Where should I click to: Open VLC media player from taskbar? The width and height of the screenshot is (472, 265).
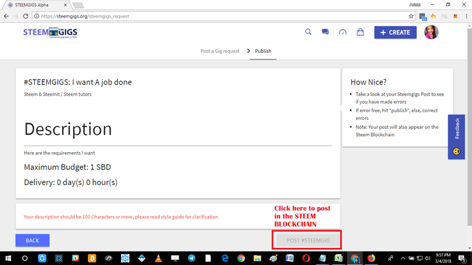click(159, 258)
